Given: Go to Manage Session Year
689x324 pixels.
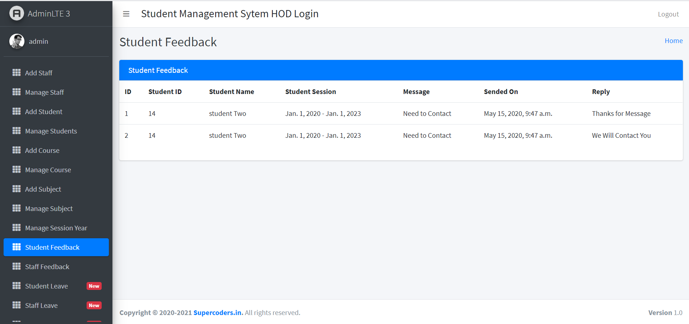Looking at the screenshot, I should click(x=56, y=228).
